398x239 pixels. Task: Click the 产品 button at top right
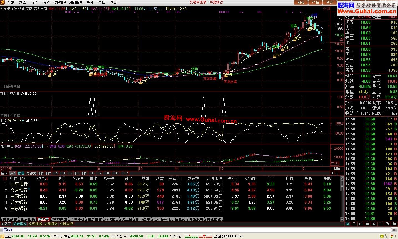tap(315, 2)
